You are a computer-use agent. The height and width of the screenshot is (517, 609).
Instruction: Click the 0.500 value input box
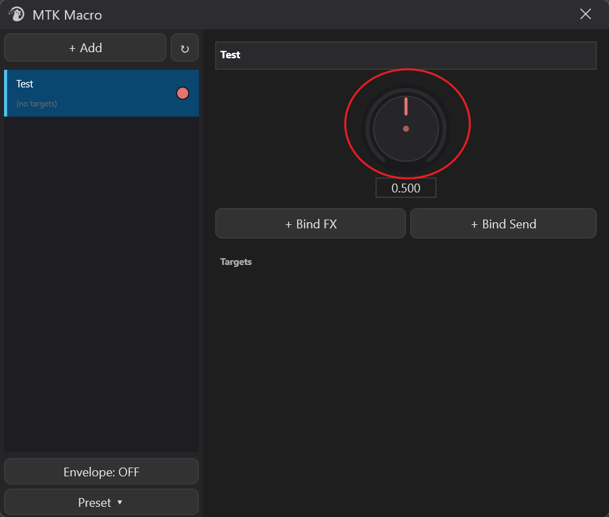(406, 188)
